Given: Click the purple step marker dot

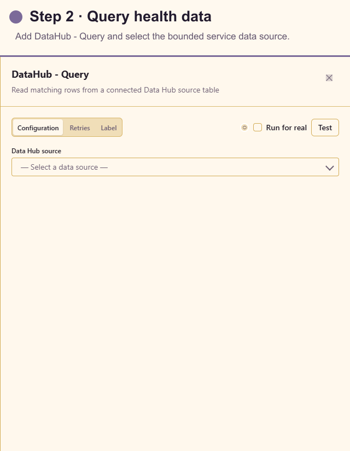Looking at the screenshot, I should click(16, 16).
